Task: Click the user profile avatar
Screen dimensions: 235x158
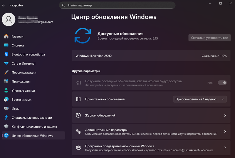Action: 9,20
